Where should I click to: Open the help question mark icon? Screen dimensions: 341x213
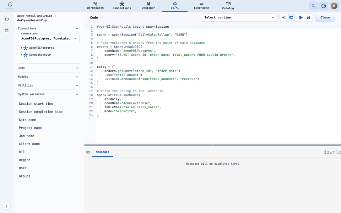[x=324, y=6]
